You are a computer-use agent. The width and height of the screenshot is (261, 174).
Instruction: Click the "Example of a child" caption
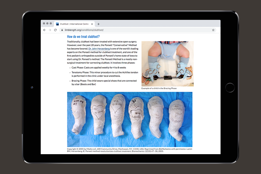click(159, 88)
